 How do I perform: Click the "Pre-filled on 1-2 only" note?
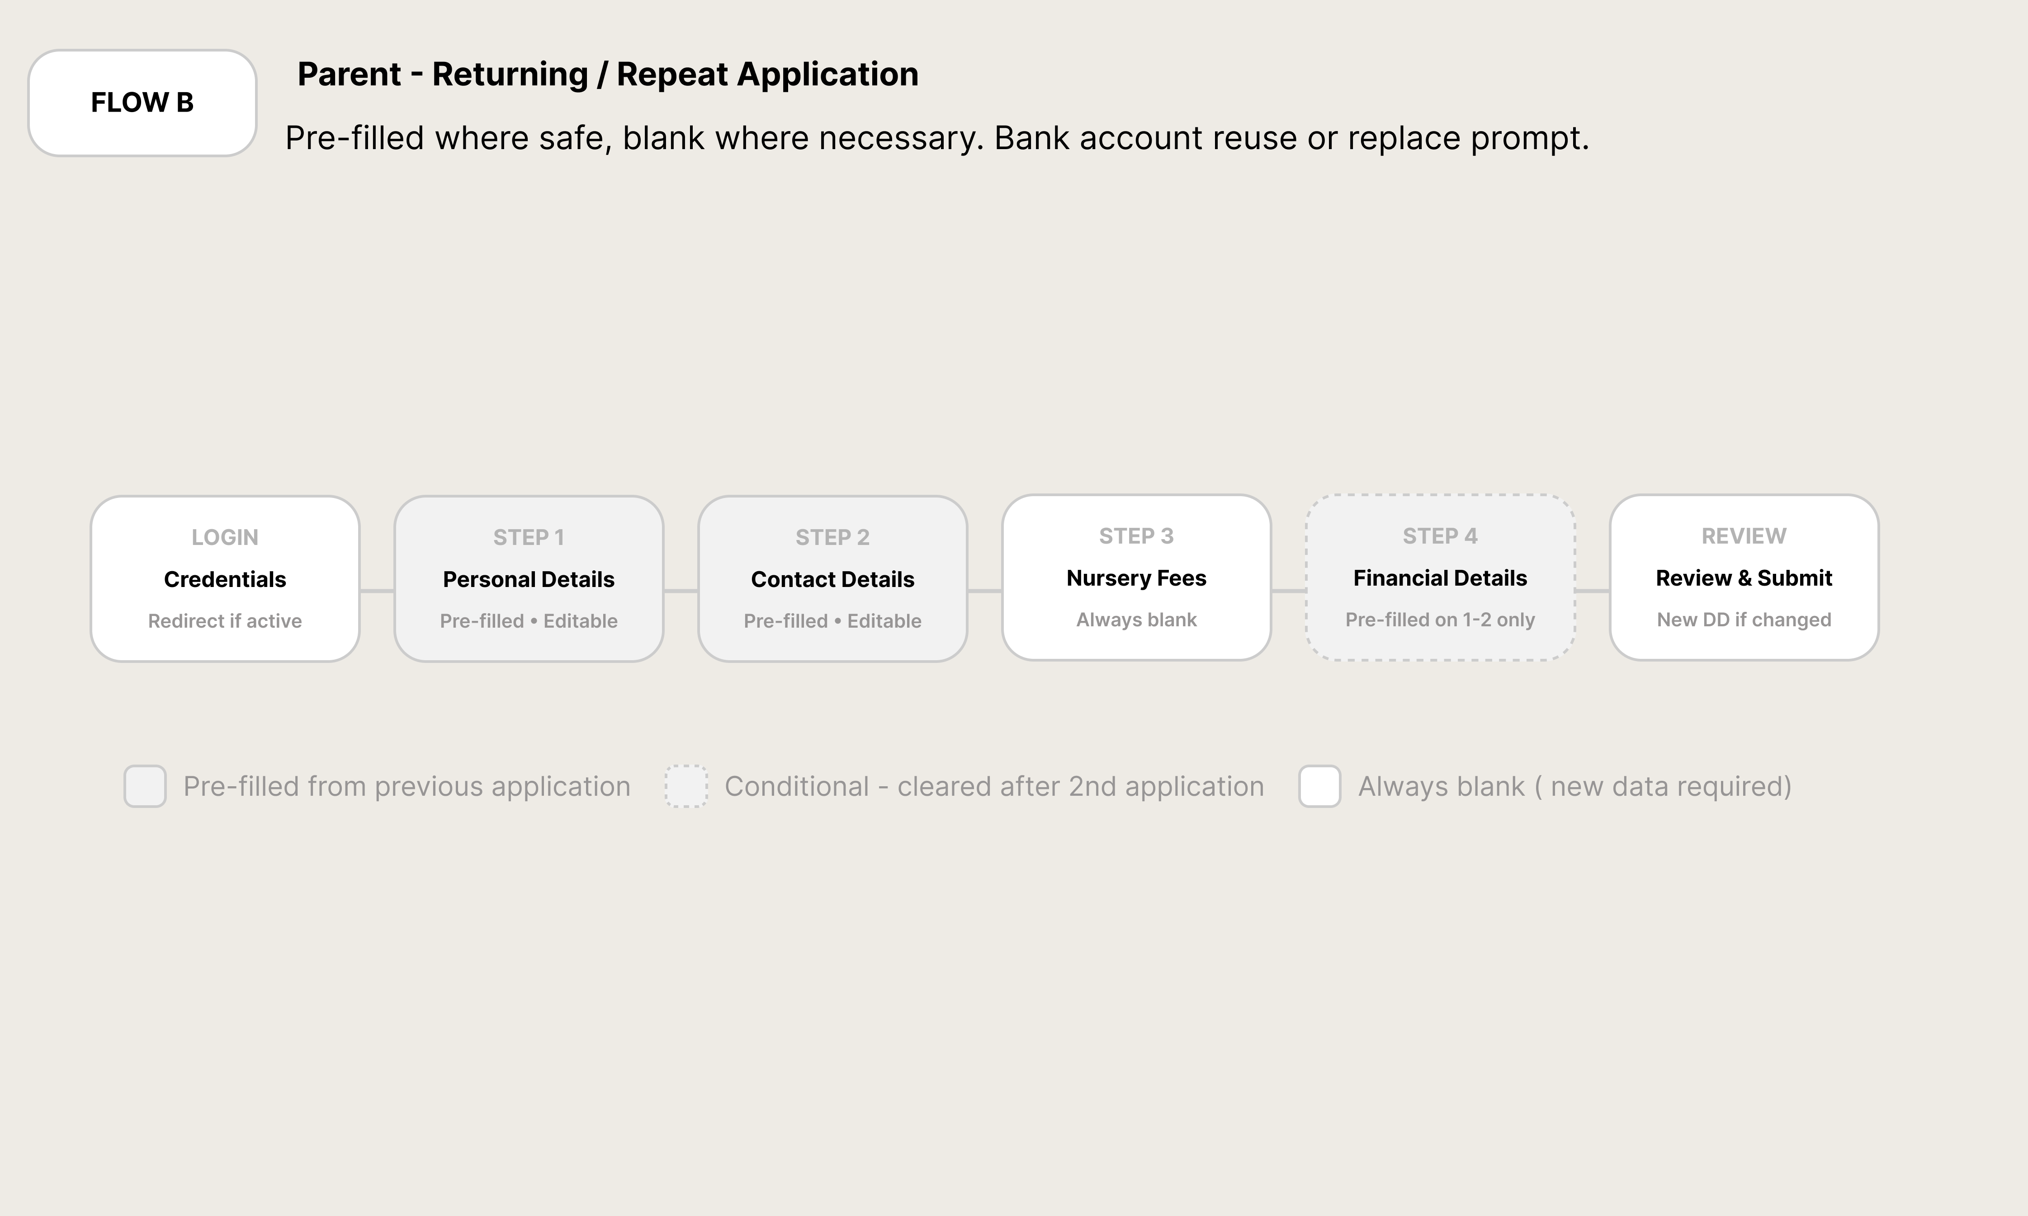(1440, 620)
